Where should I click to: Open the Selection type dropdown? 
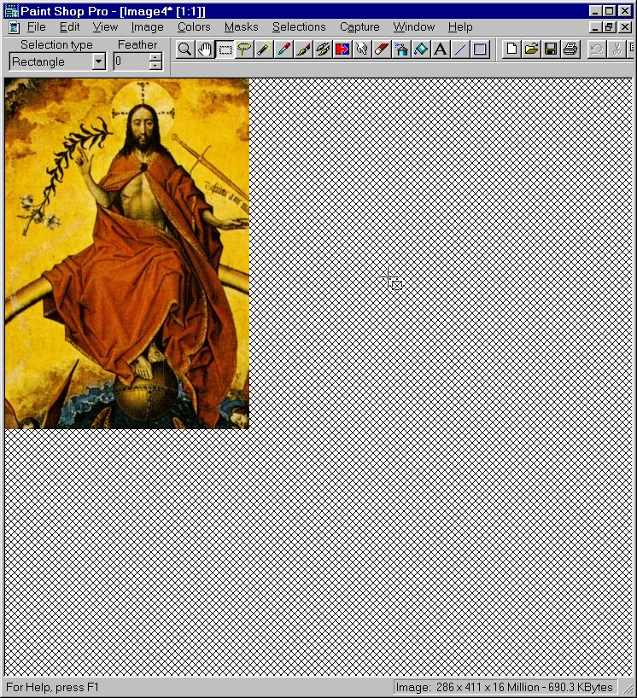tap(98, 61)
